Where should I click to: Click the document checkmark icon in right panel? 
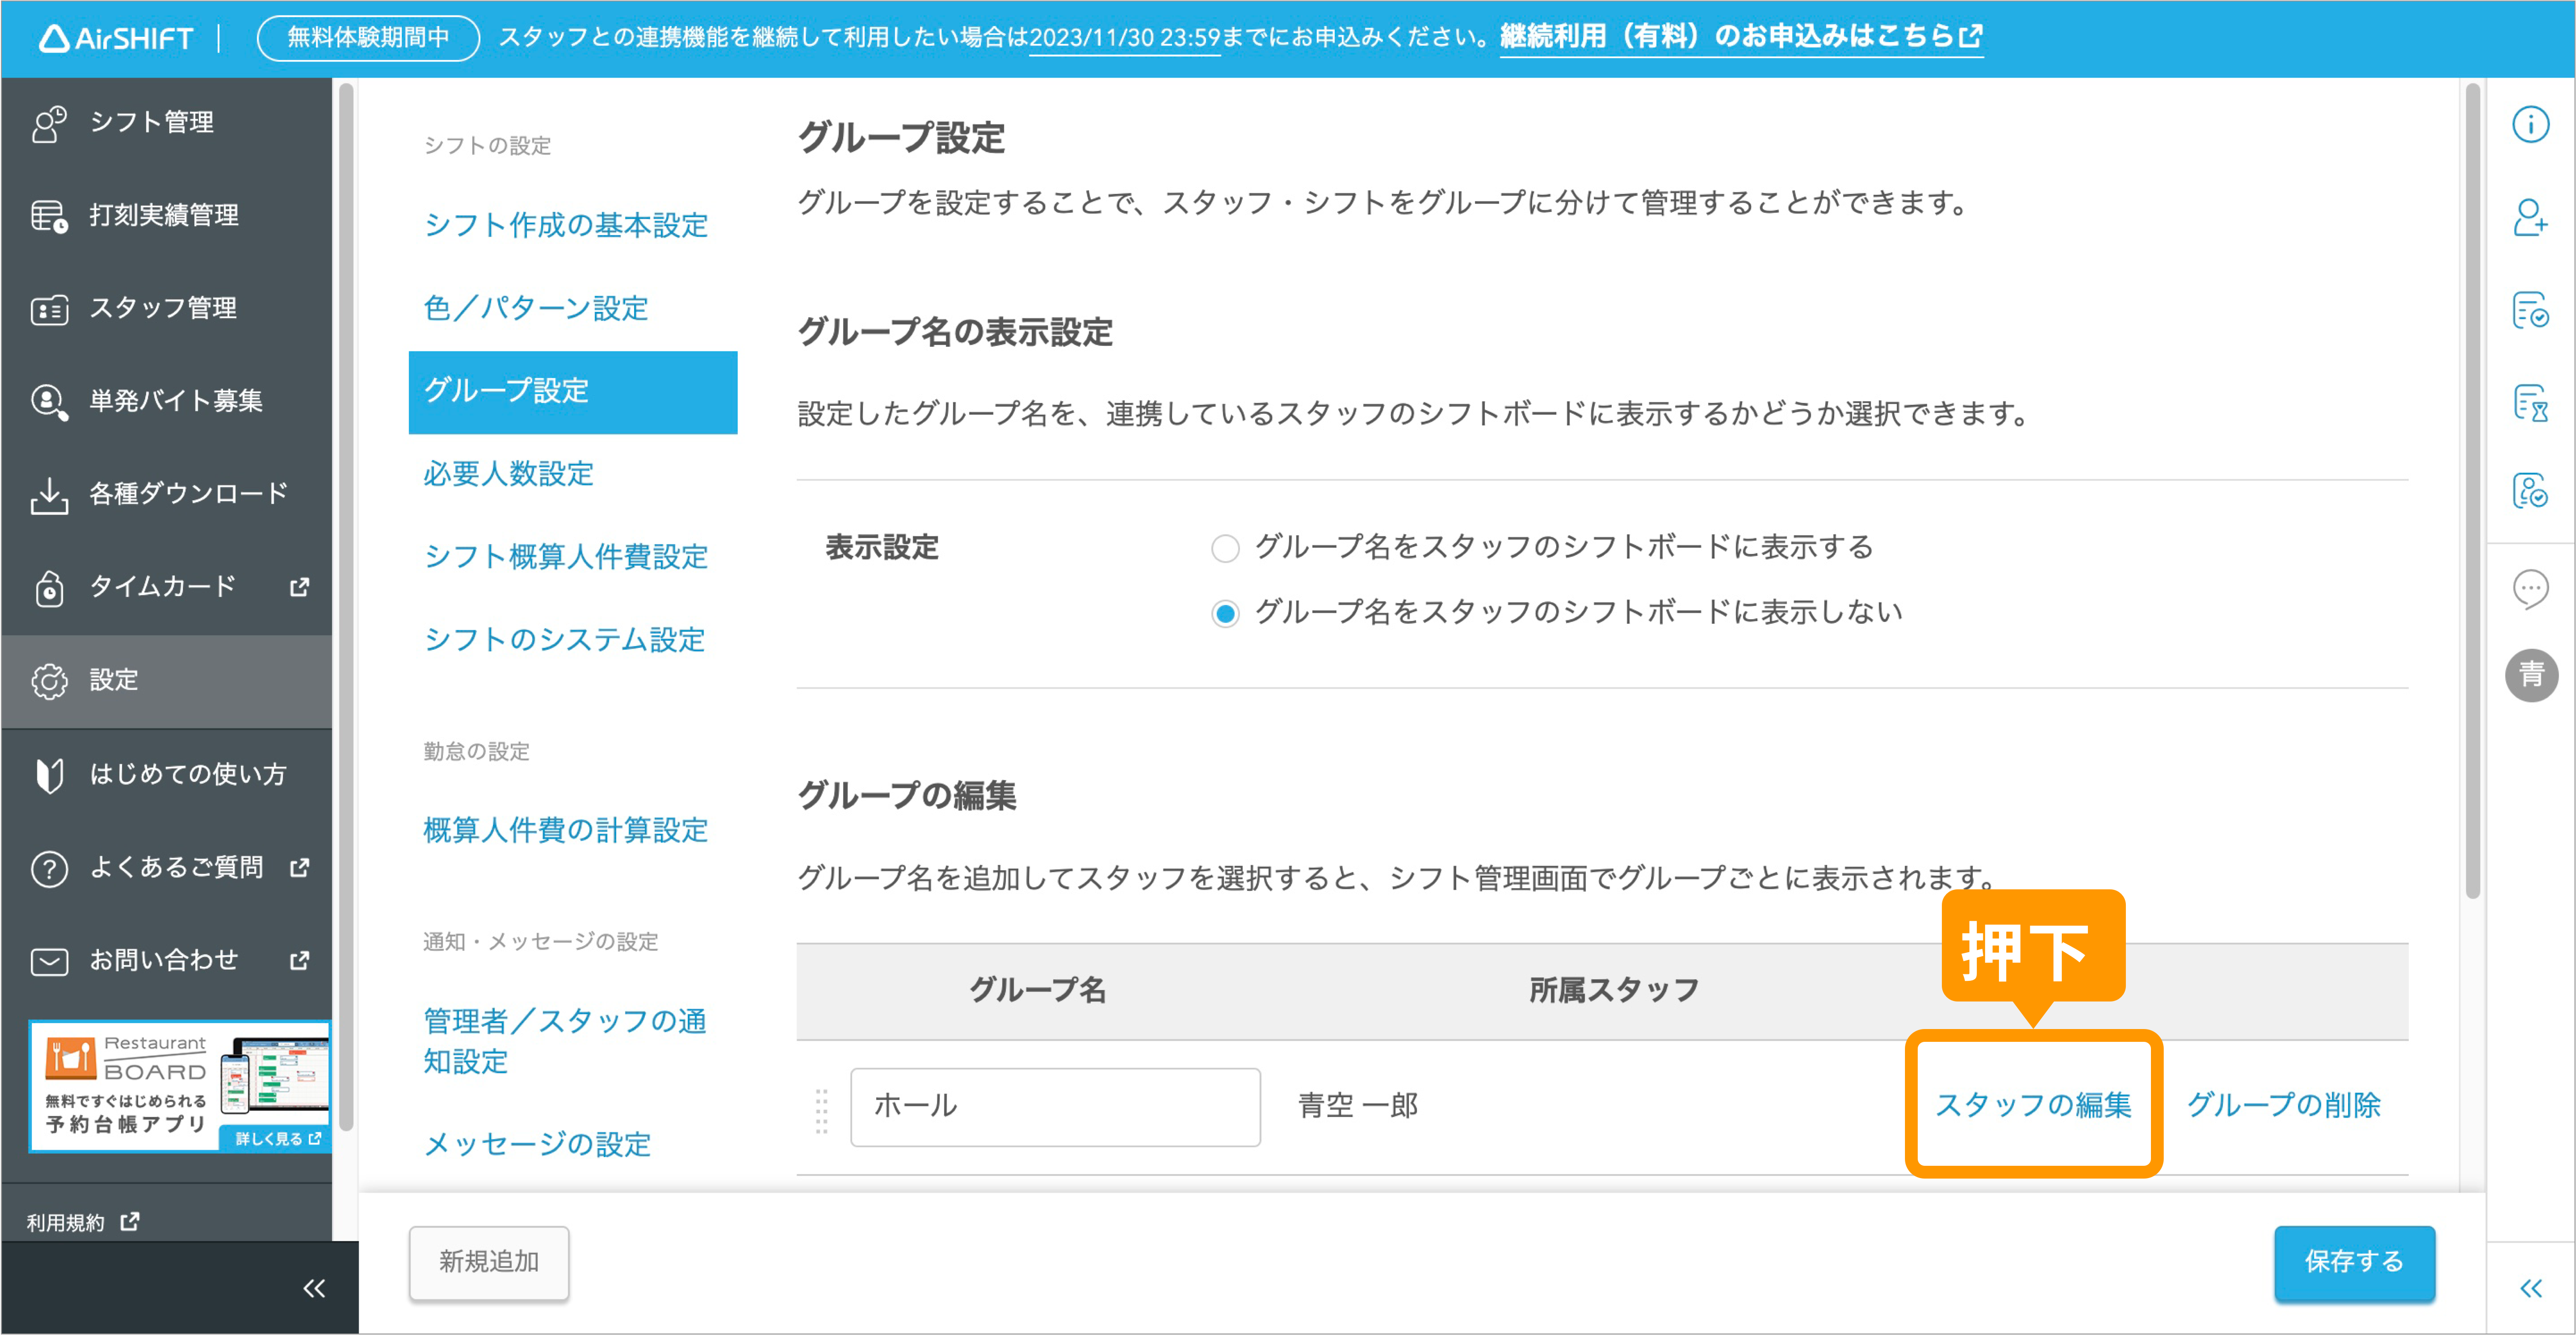coord(2531,310)
